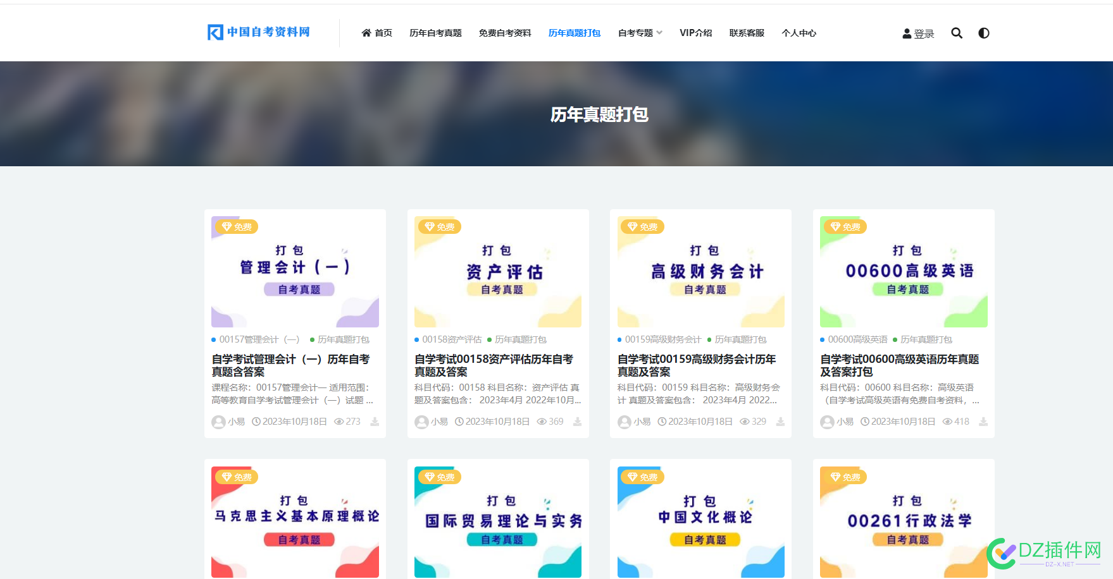The image size is (1113, 579).
Task: Open 资产评估 thumbnail image
Action: coord(498,272)
